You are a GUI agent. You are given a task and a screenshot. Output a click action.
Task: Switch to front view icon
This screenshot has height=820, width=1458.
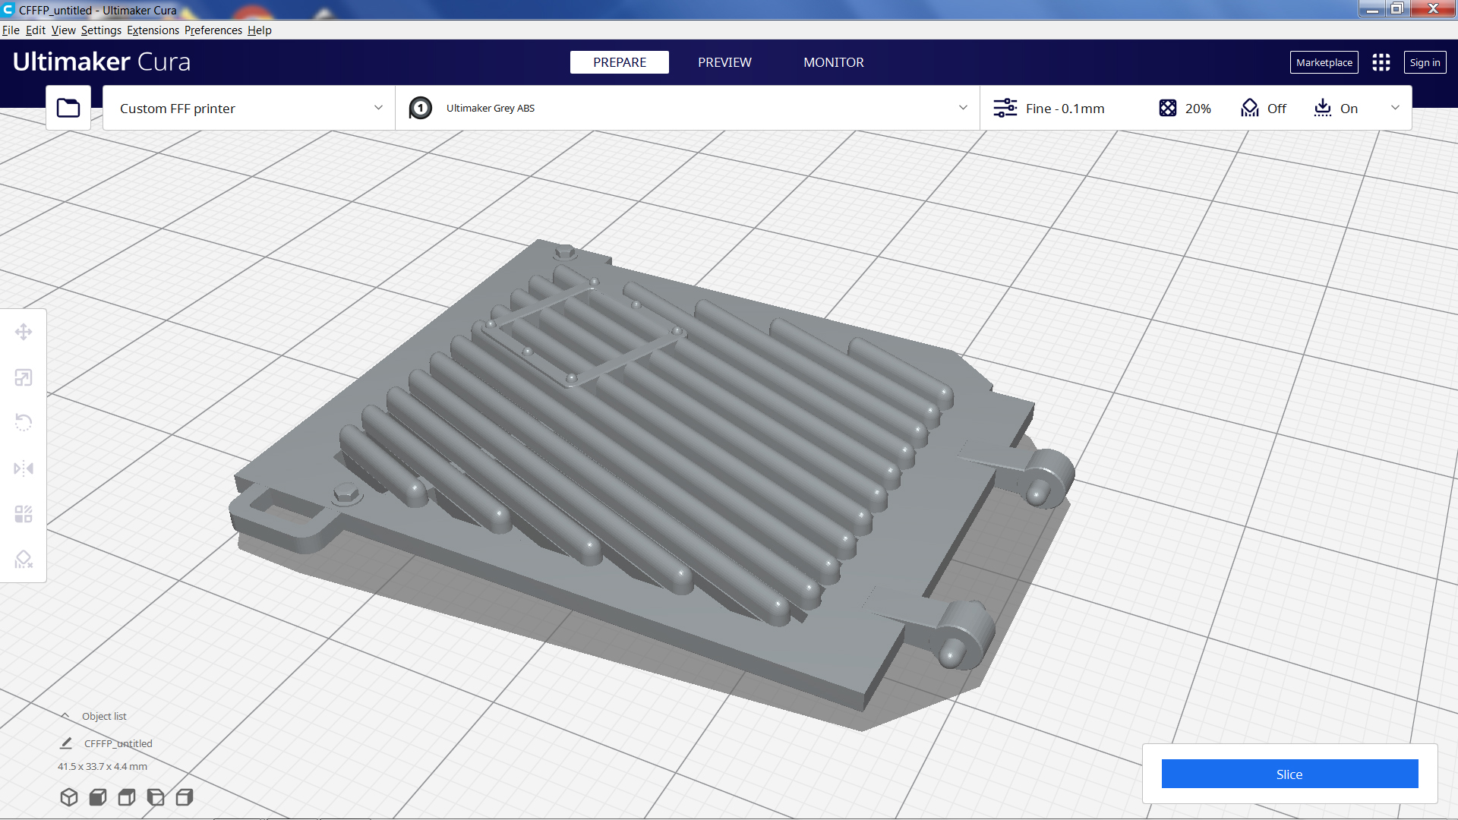click(x=98, y=797)
